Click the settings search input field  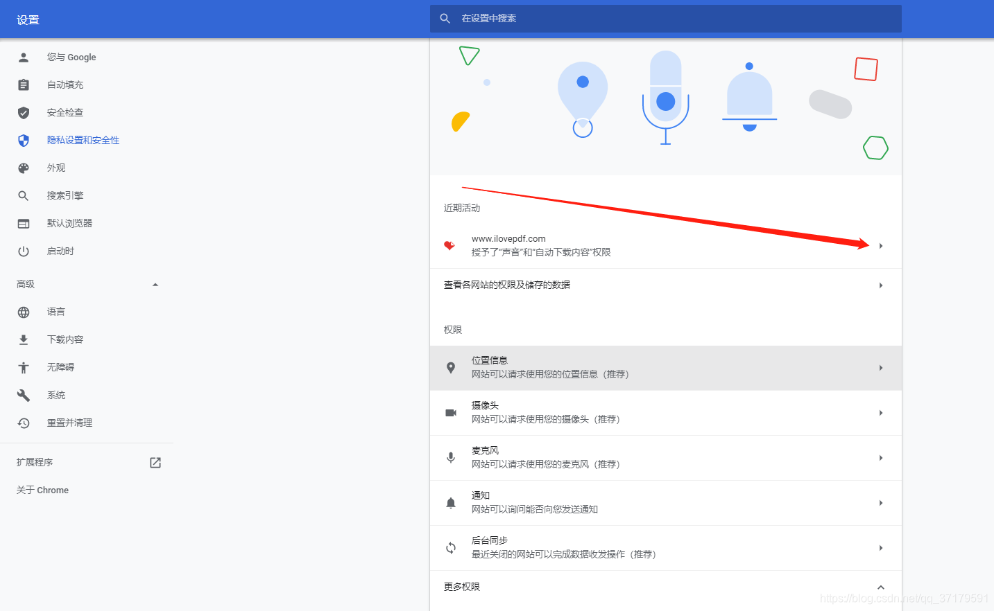coord(665,19)
